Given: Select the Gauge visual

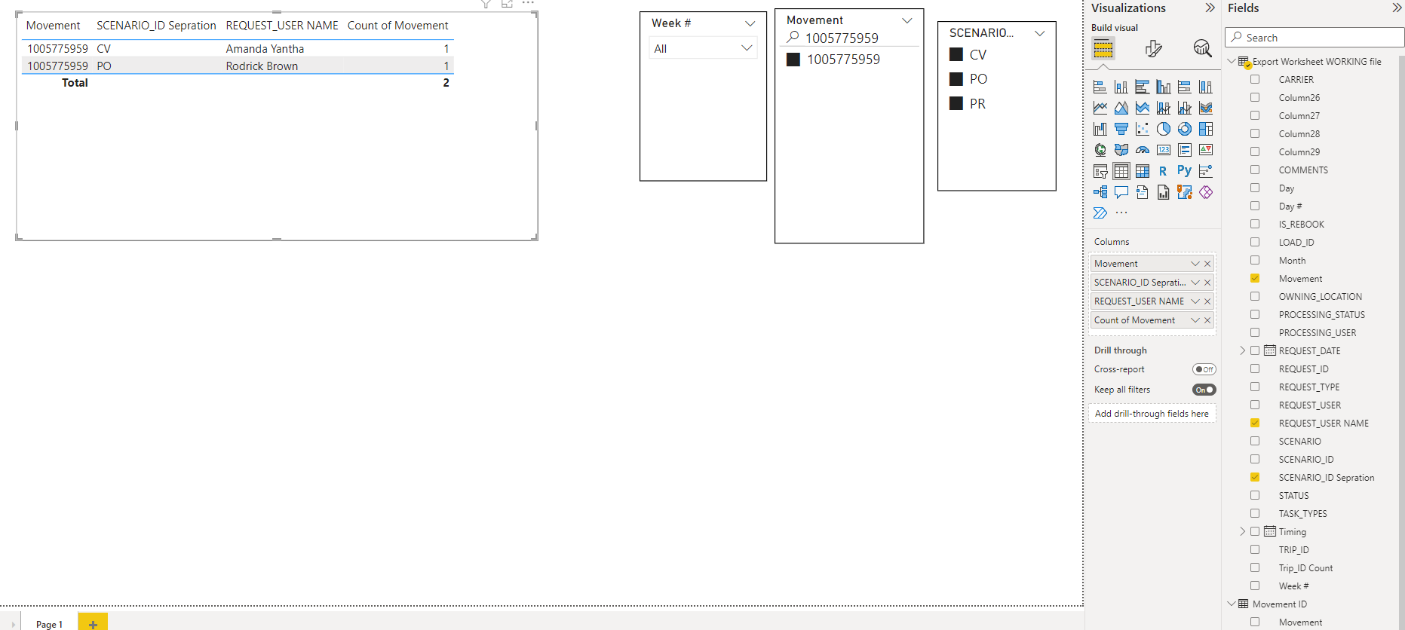Looking at the screenshot, I should click(1143, 150).
